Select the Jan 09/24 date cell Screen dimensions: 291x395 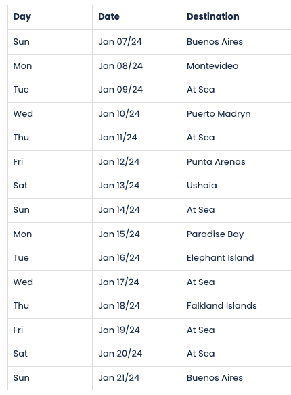[137, 90]
